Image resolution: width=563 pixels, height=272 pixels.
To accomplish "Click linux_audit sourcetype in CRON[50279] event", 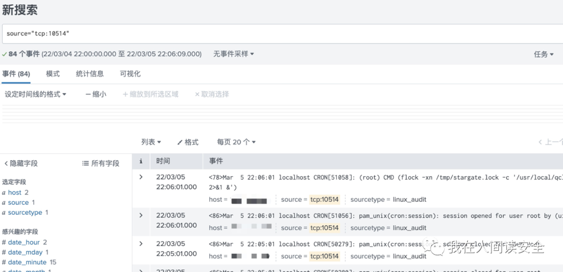I will tap(409, 256).
